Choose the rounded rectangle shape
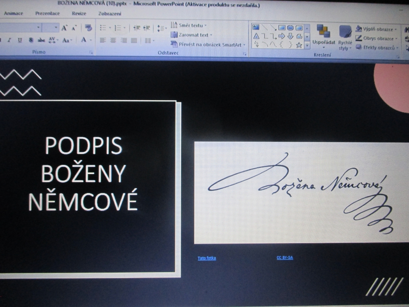Screen dimensions: 409x307 pos(299,28)
